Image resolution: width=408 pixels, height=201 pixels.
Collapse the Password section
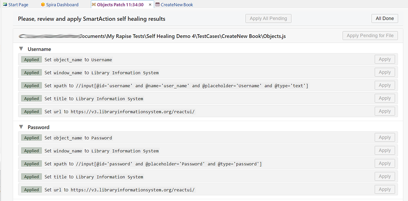tap(21, 127)
